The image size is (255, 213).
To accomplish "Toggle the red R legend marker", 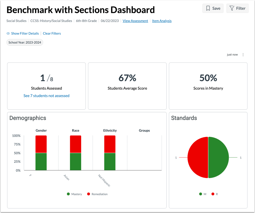I will pos(213,194).
